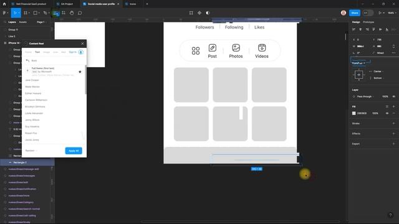Click the Content Reel account avatar
This screenshot has height=224, width=399.
coord(81,52)
